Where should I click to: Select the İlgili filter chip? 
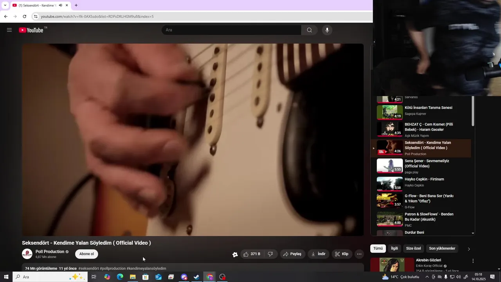[394, 248]
